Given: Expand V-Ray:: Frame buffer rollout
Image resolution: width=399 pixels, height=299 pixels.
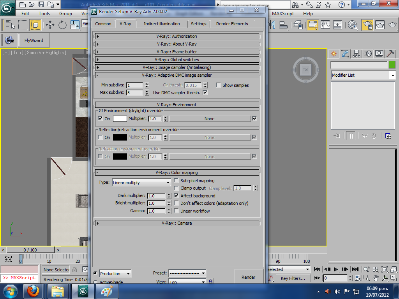Looking at the screenshot, I should [177, 52].
